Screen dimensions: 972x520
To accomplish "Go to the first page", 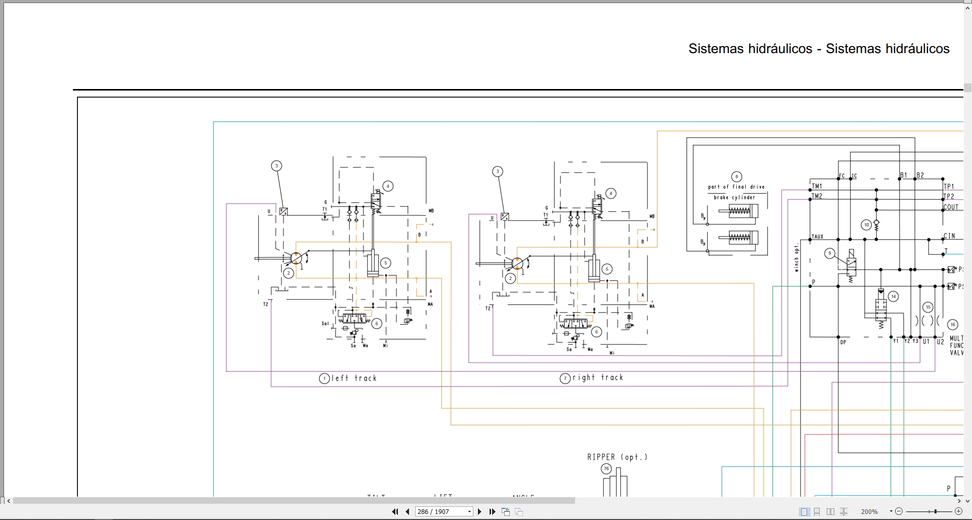I will pyautogui.click(x=395, y=512).
